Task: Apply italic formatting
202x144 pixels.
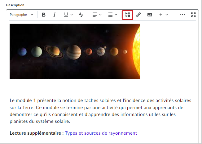Action: click(55, 15)
